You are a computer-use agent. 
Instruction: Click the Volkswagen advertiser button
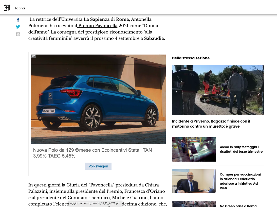click(98, 166)
